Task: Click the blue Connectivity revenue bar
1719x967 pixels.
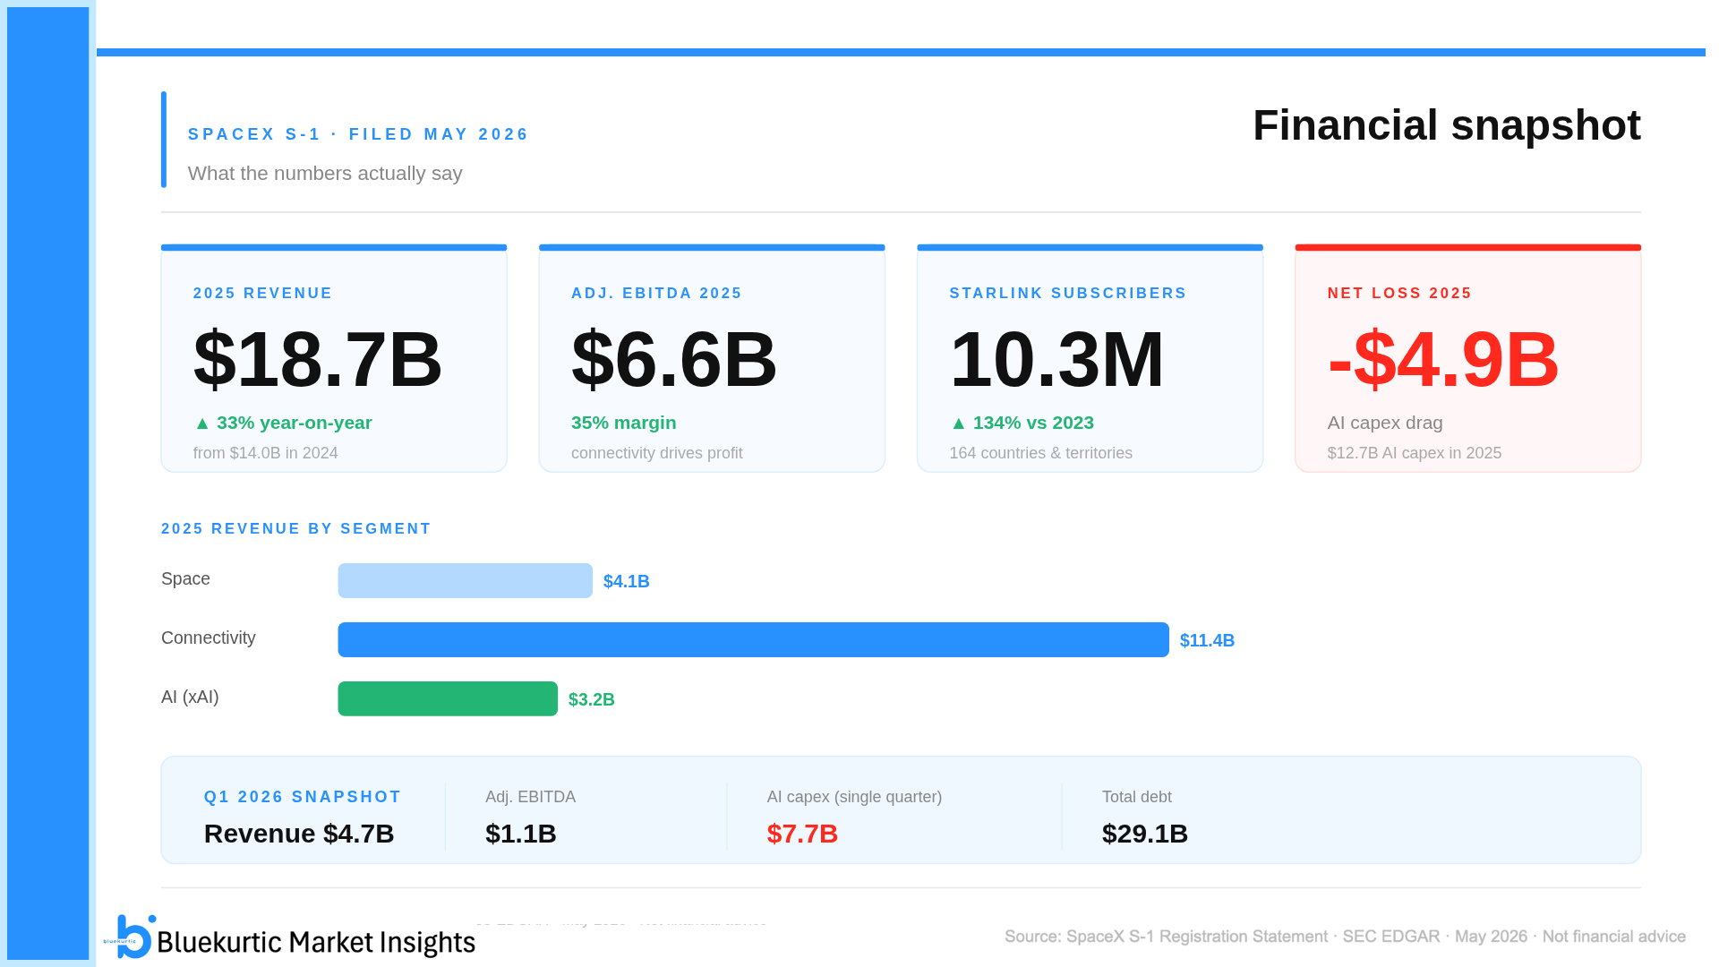Action: [x=753, y=639]
